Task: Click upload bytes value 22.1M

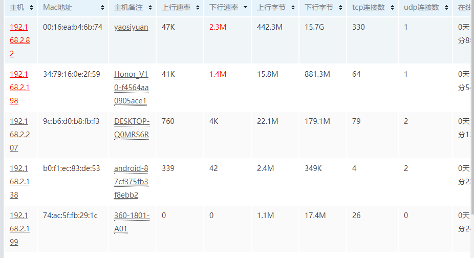Action: [268, 121]
